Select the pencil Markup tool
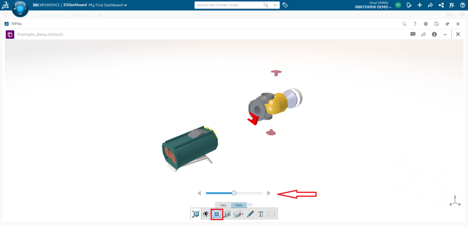Screen dimensions: 468x226 tap(250, 214)
